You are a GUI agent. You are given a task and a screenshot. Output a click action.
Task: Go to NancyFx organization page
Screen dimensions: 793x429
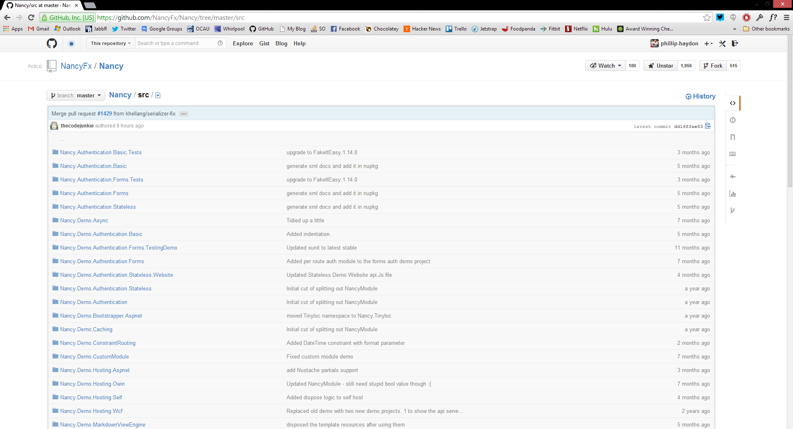point(76,66)
